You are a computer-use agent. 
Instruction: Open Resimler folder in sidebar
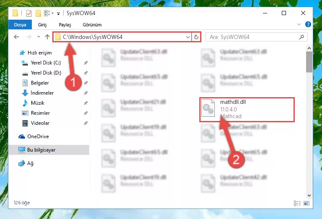40,113
